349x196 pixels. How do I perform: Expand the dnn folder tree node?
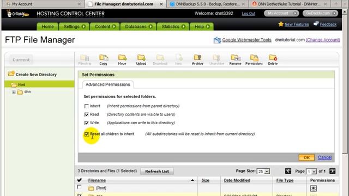14,92
